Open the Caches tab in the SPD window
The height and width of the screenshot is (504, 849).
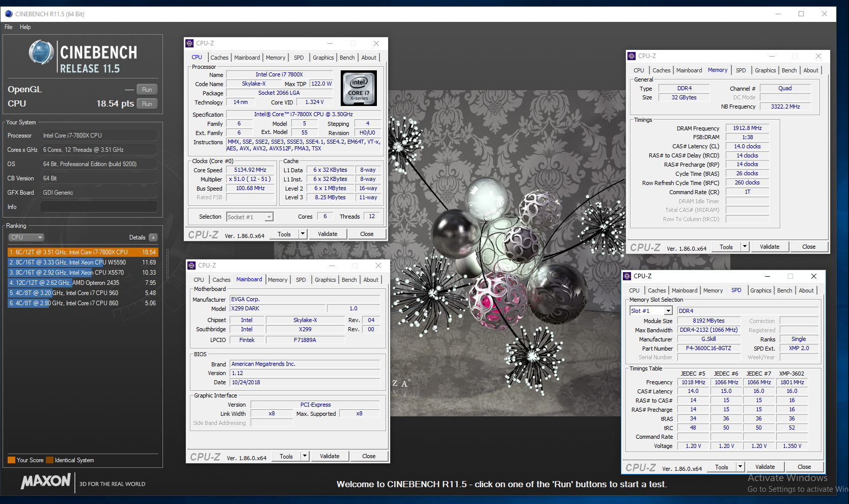click(657, 290)
